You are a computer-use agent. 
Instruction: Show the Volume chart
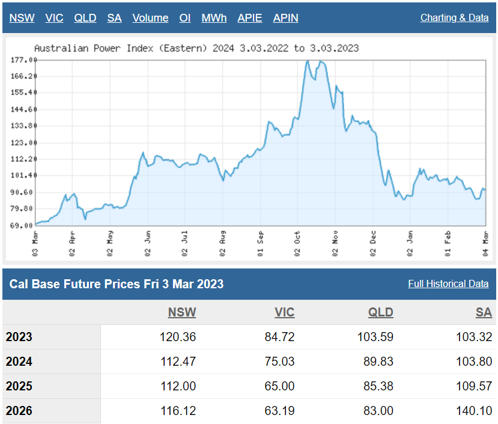(150, 18)
